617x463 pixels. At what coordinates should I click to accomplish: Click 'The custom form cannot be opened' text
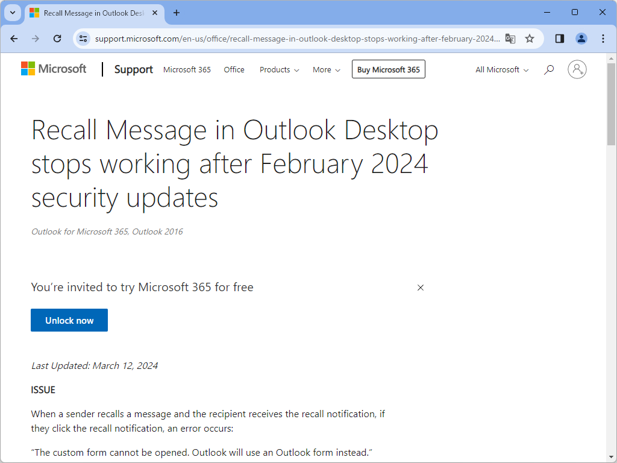coord(201,452)
